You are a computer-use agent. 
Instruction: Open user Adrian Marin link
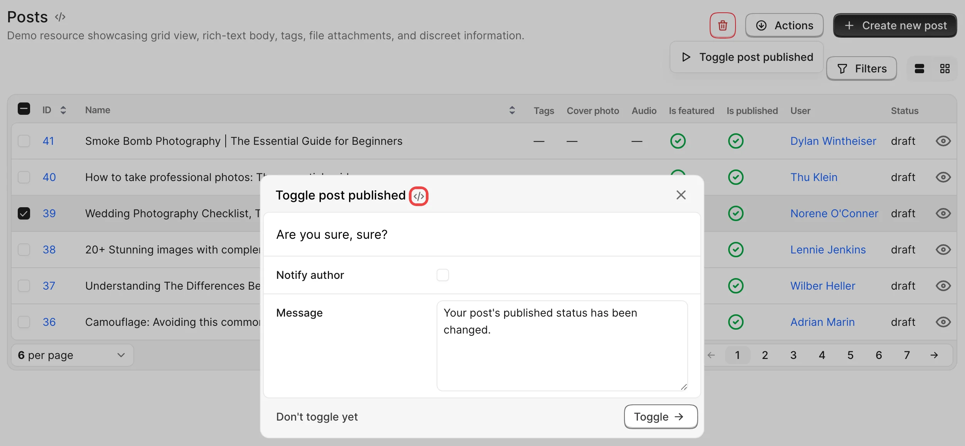click(x=822, y=322)
